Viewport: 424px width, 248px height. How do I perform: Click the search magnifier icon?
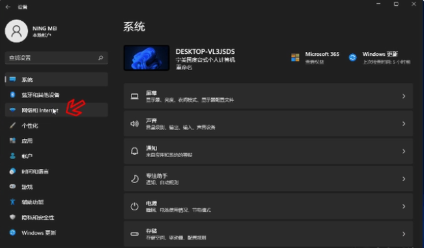(100, 58)
